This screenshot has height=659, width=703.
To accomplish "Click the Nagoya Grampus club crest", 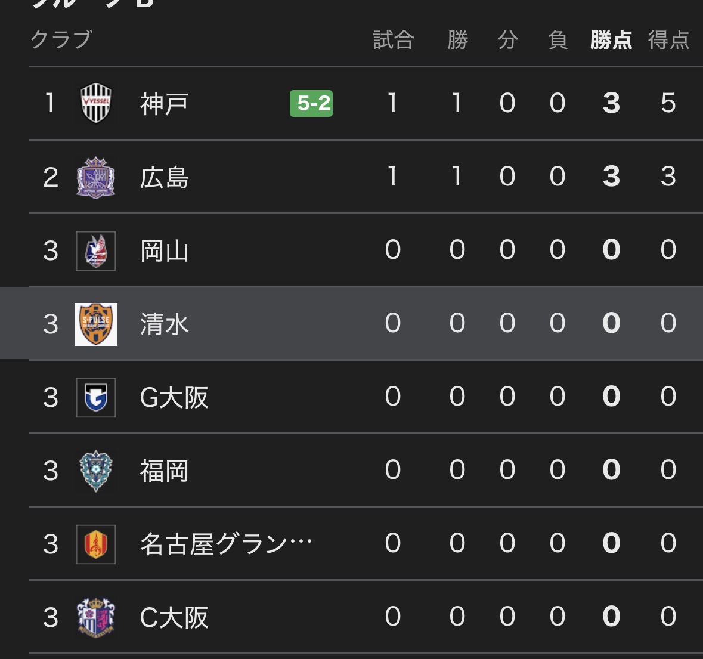I will click(x=96, y=544).
